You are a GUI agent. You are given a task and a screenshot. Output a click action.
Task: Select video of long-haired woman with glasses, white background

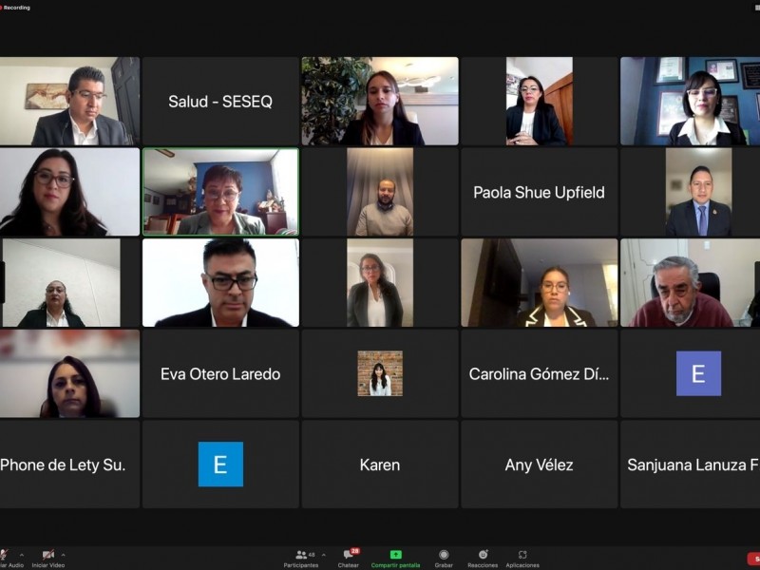tap(69, 192)
